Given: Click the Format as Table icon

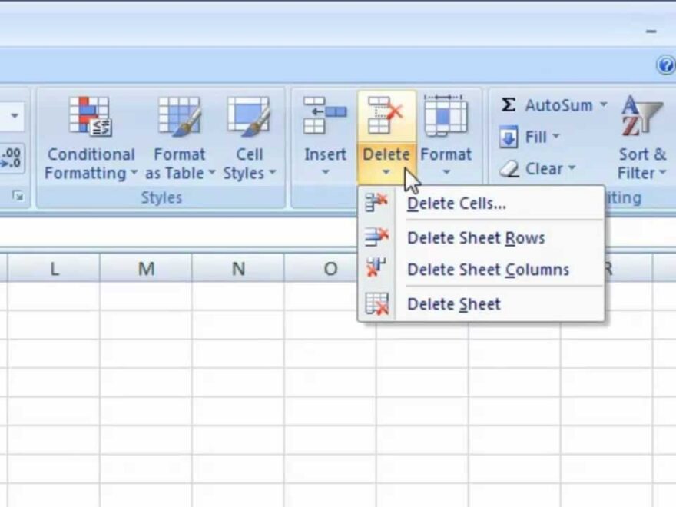Looking at the screenshot, I should click(x=180, y=115).
